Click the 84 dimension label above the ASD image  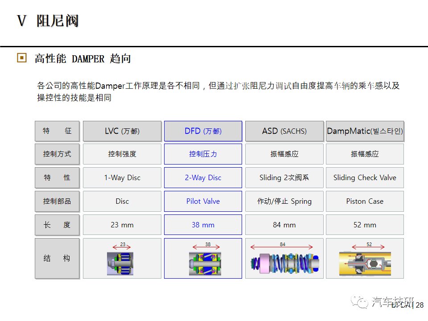pyautogui.click(x=283, y=244)
